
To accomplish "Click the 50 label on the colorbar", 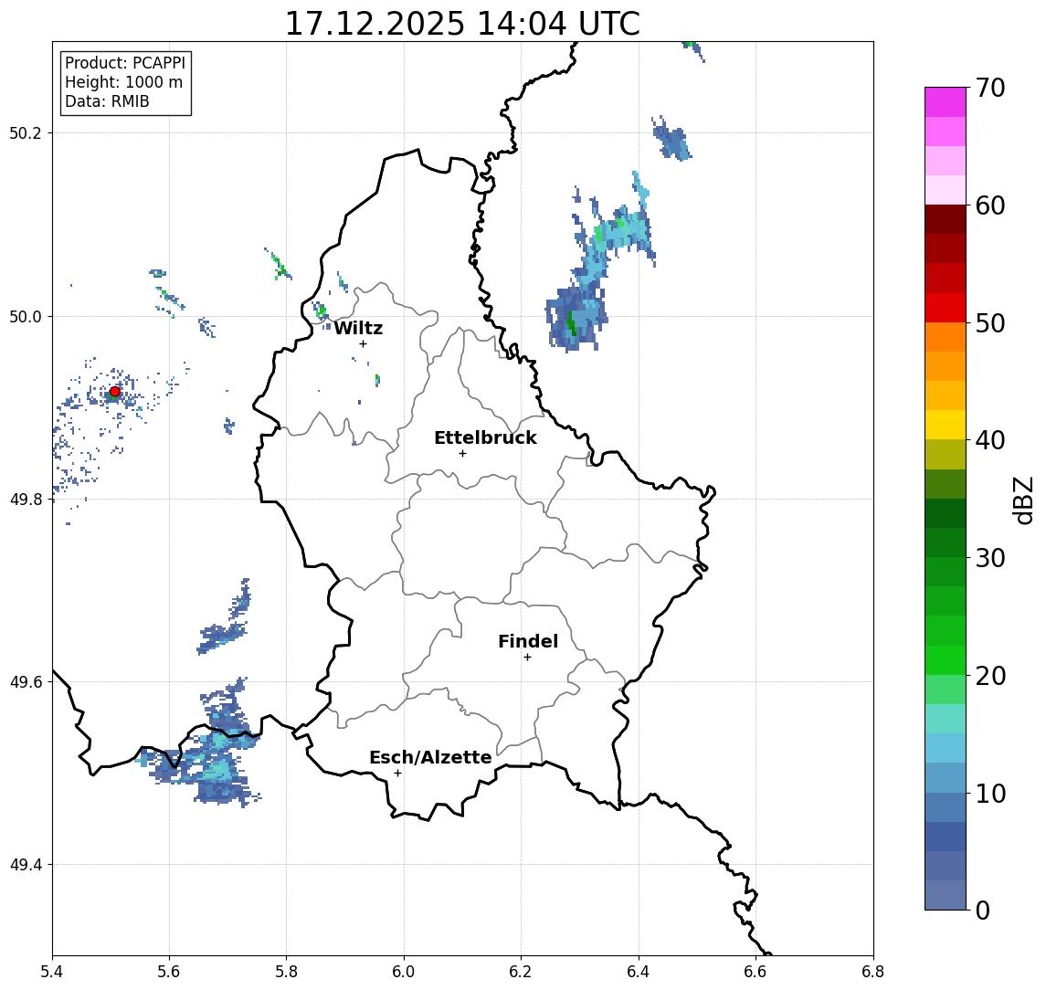I will click(990, 323).
